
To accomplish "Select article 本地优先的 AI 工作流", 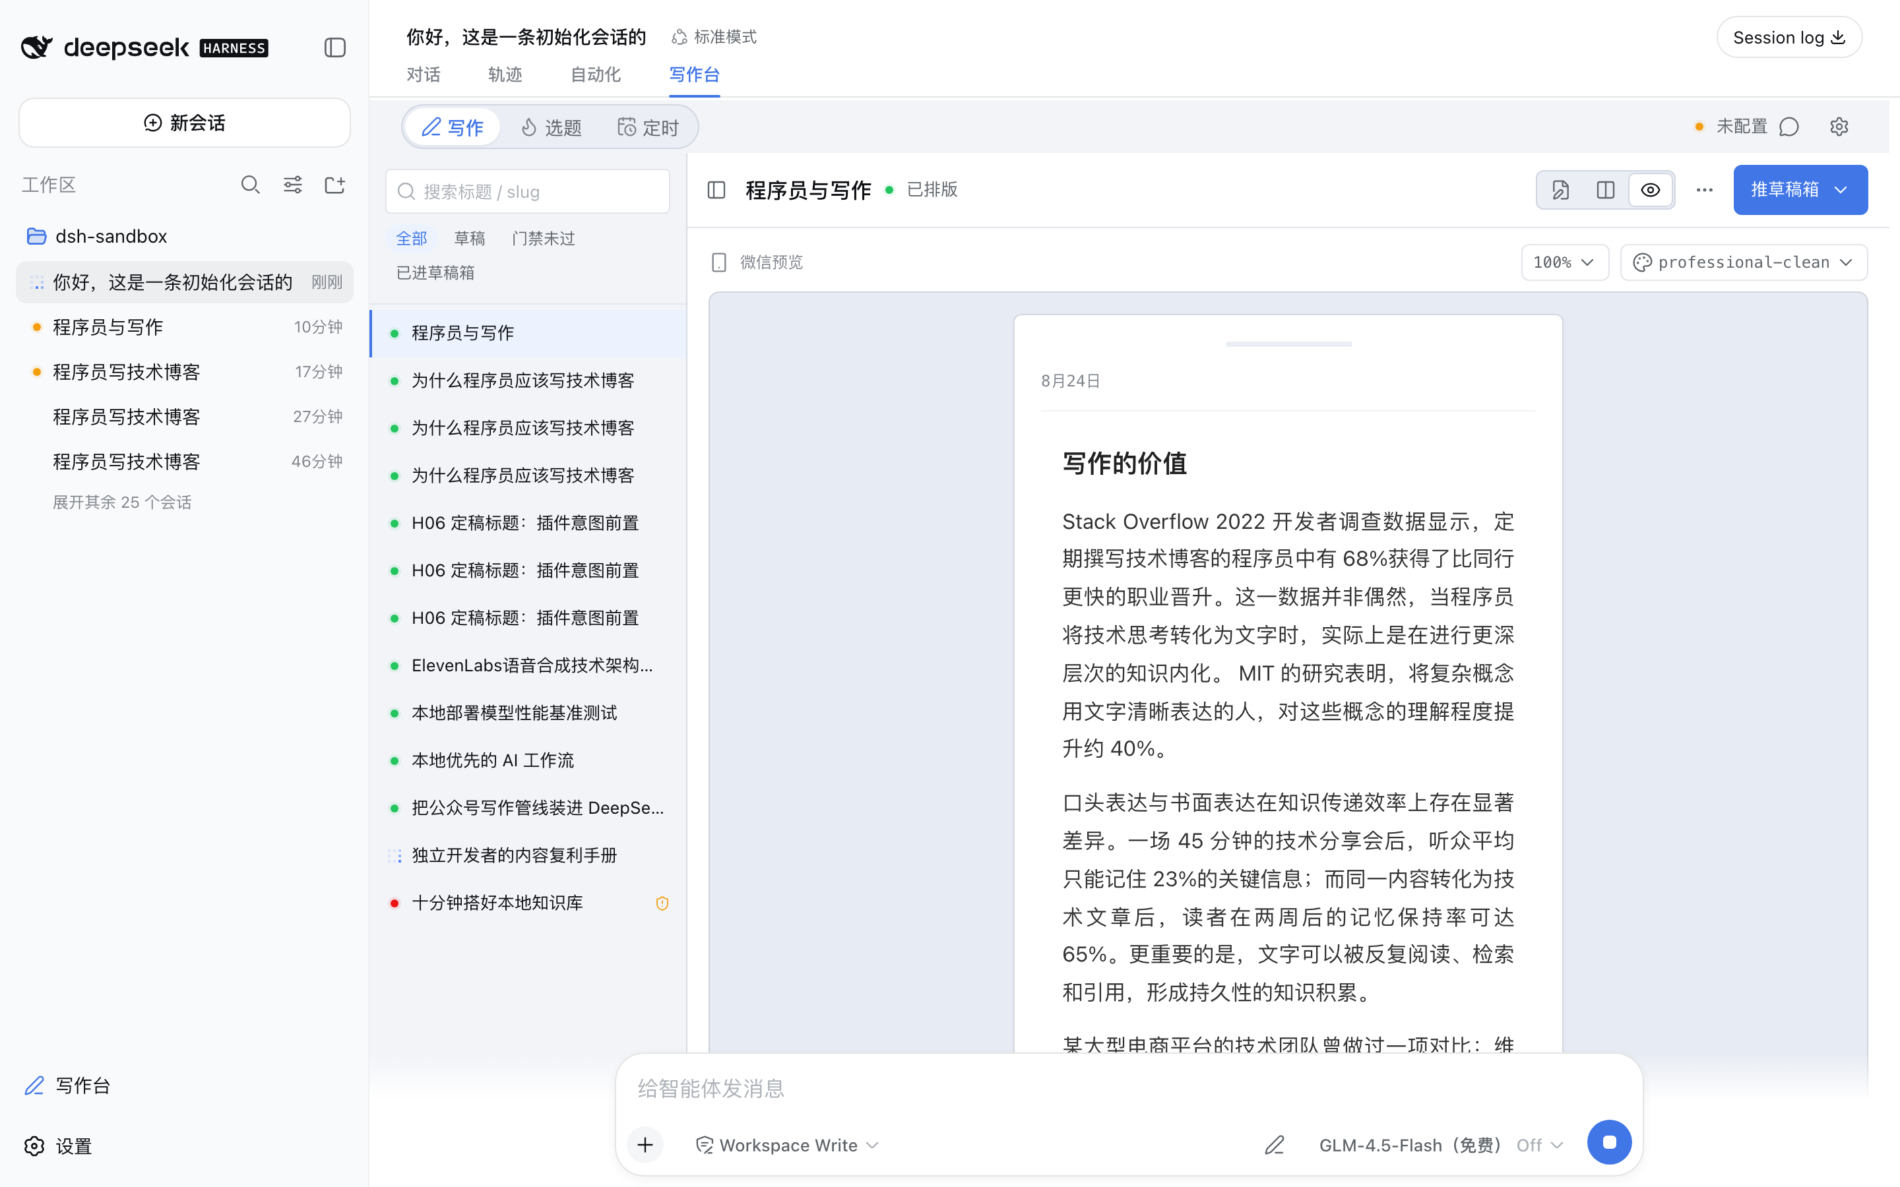I will click(528, 760).
